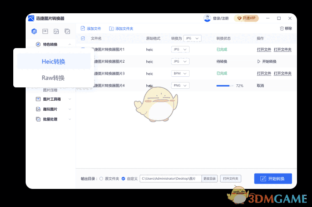Click 打开文件 link for 图片3
The width and height of the screenshot is (312, 207).
tap(264, 73)
